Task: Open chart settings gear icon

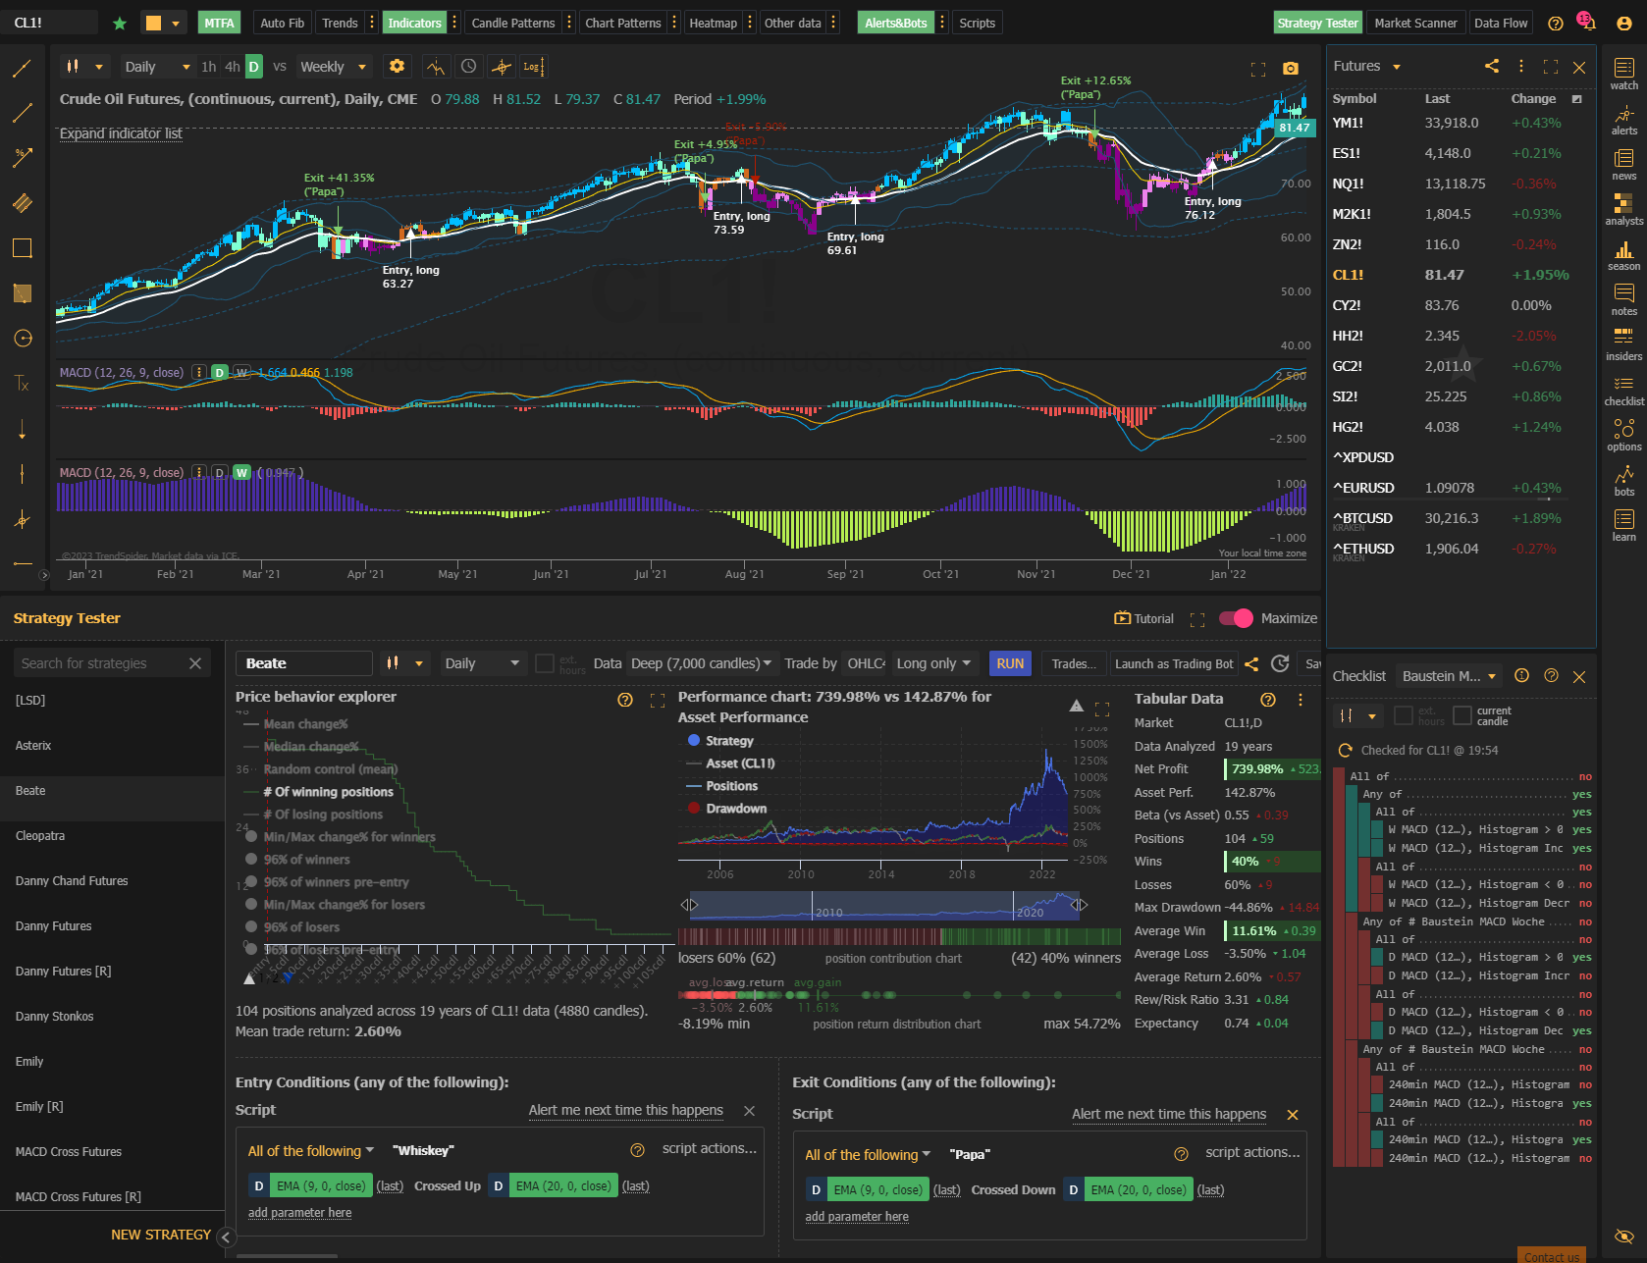Action: coord(397,67)
